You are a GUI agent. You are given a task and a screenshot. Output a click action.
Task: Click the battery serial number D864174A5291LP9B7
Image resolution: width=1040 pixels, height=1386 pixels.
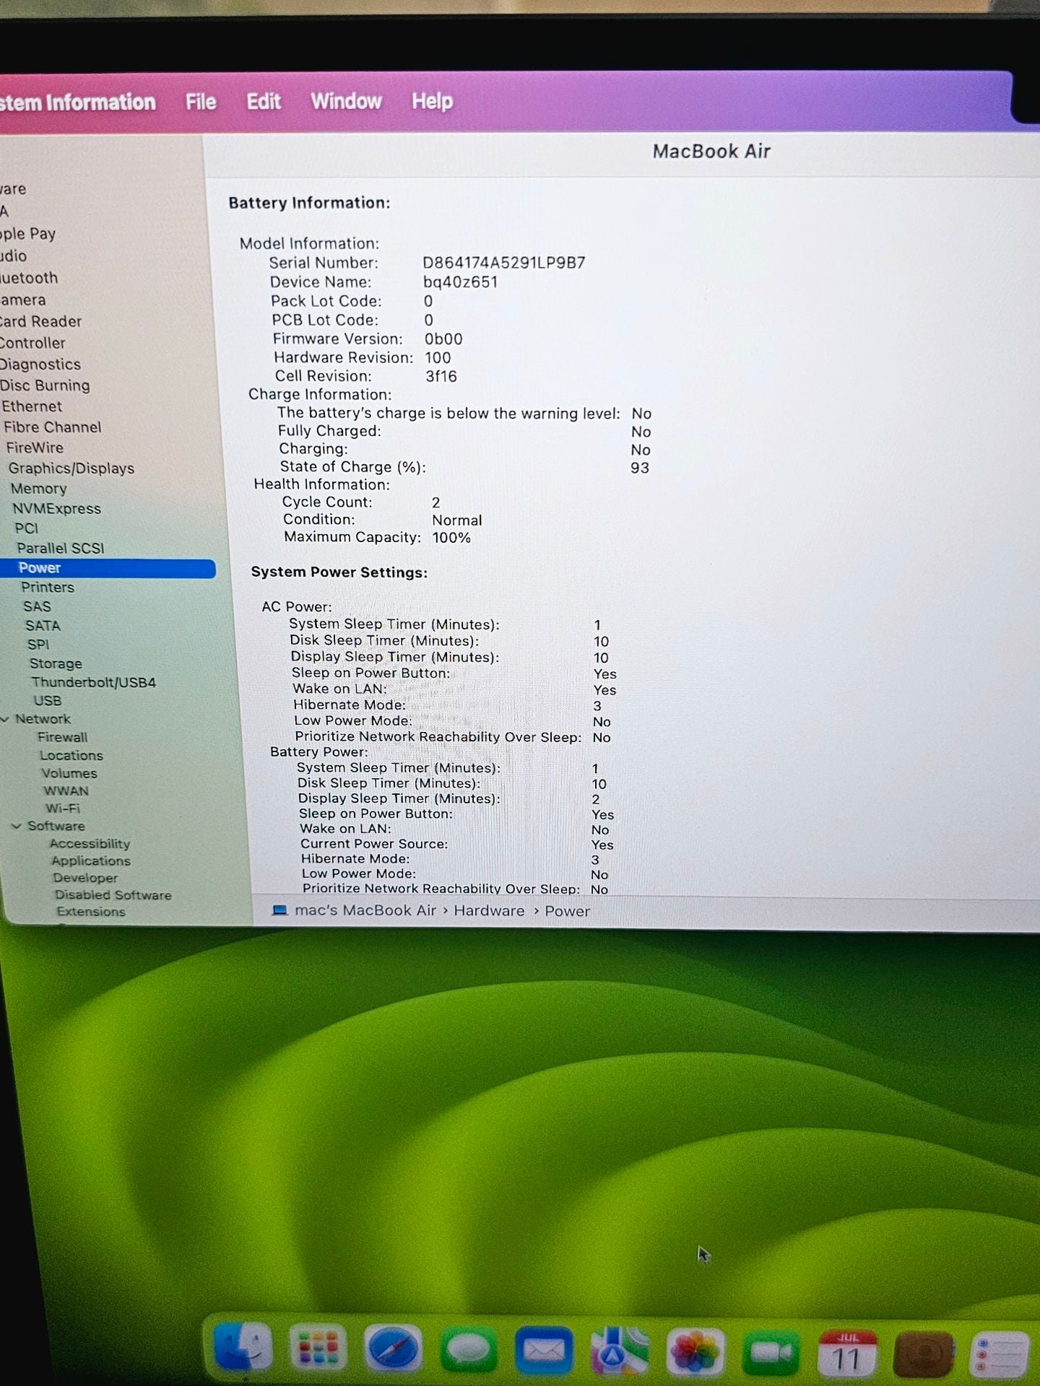(504, 263)
